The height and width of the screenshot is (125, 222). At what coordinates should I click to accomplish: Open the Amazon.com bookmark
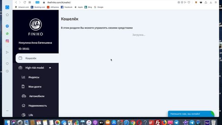pyautogui.click(x=22, y=7)
